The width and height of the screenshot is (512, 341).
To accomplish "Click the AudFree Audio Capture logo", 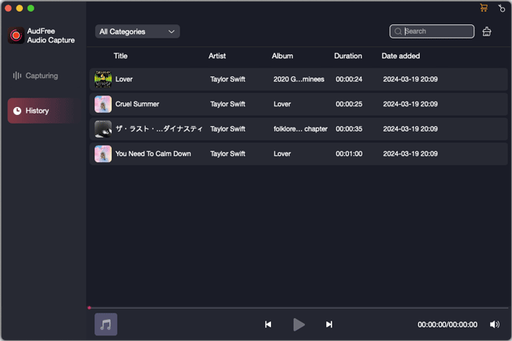I will click(16, 35).
